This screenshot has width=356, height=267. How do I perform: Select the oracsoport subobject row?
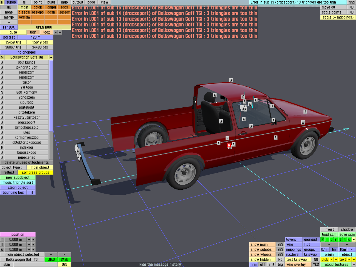coord(27,122)
